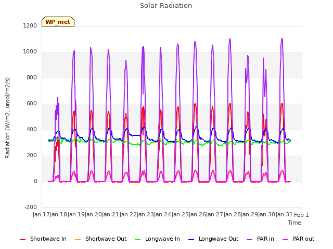The width and height of the screenshot is (333, 249).
Task: Toggle the Longwave In legend entry
Action: click(157, 239)
